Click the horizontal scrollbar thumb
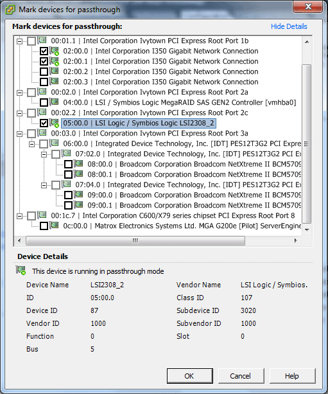The image size is (328, 394). point(135,241)
